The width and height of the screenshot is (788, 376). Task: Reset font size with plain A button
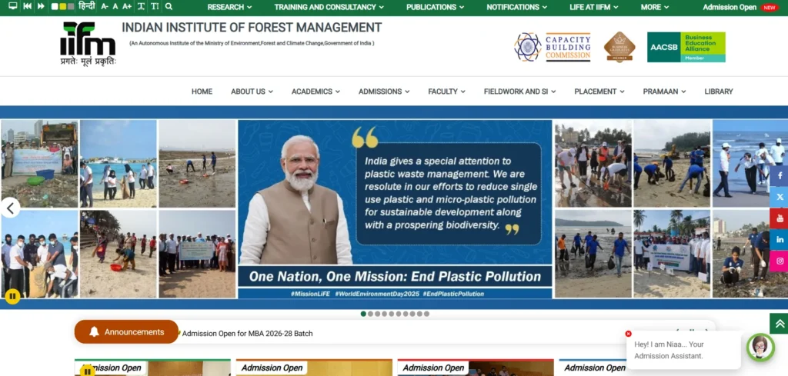click(115, 6)
